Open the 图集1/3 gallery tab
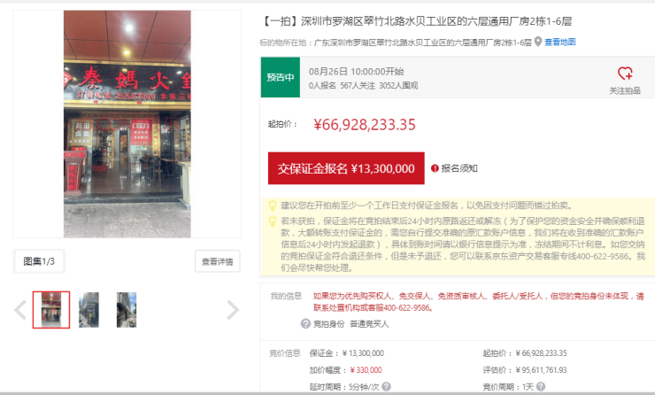 [x=39, y=261]
